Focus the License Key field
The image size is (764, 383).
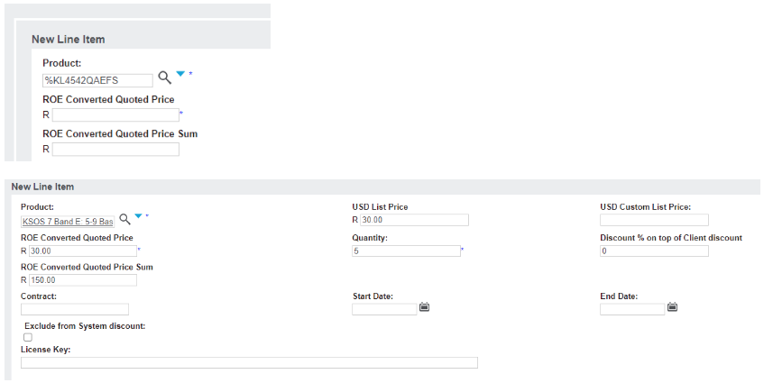pyautogui.click(x=249, y=362)
